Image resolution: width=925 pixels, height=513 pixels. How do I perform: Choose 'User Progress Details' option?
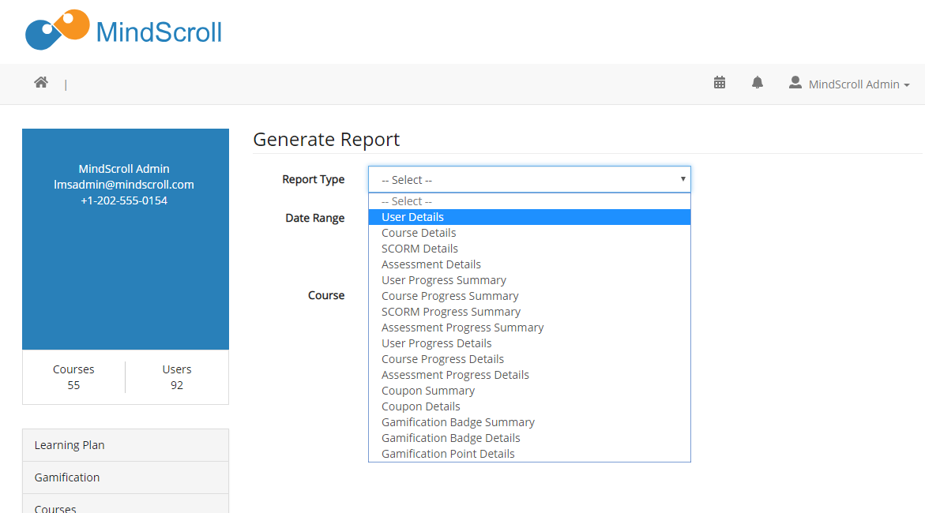click(529, 343)
